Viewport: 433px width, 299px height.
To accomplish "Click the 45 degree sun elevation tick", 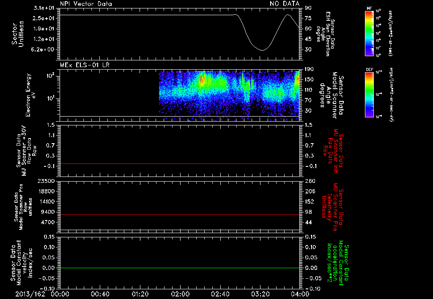I will (308, 39).
